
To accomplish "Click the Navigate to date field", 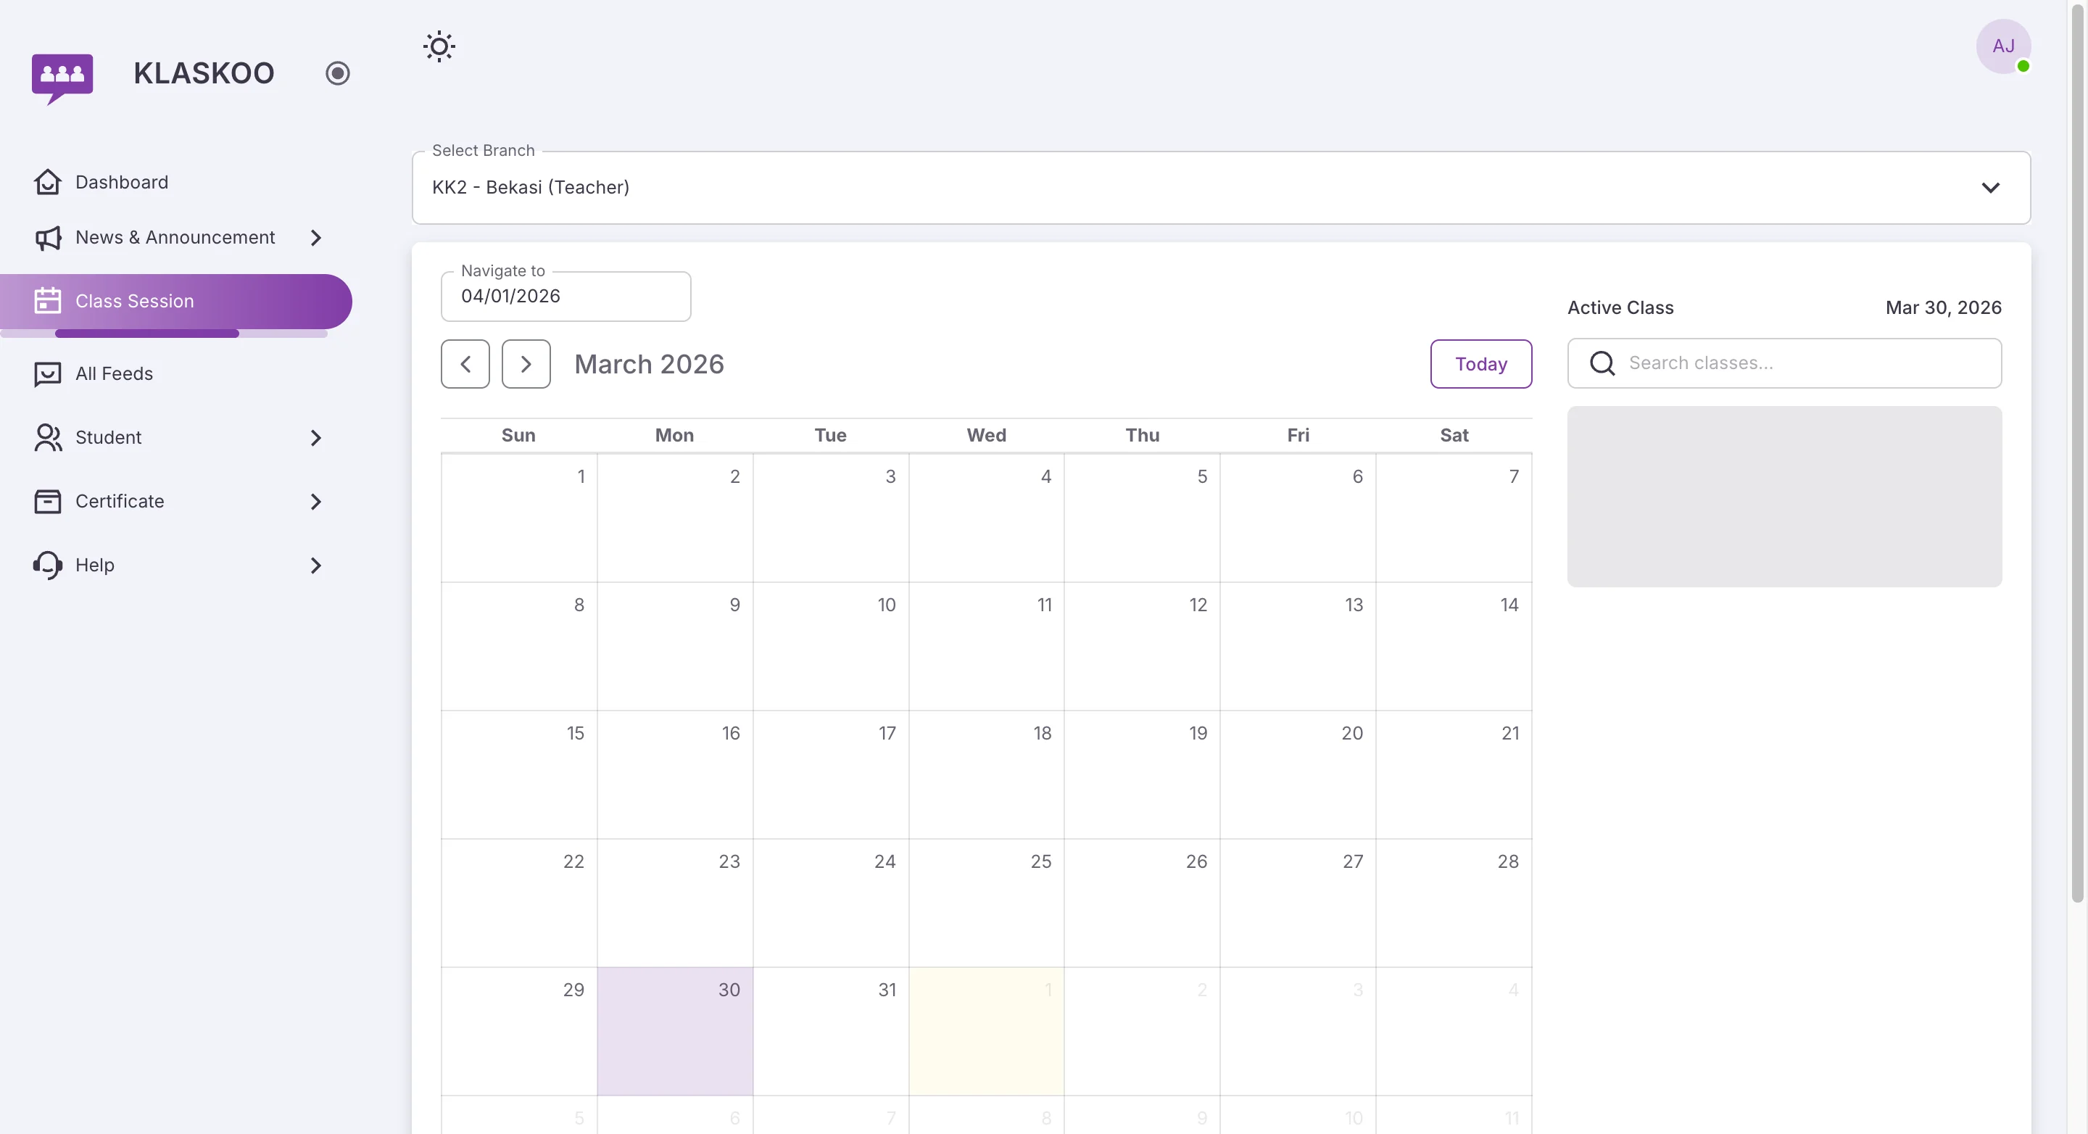I will click(x=565, y=296).
